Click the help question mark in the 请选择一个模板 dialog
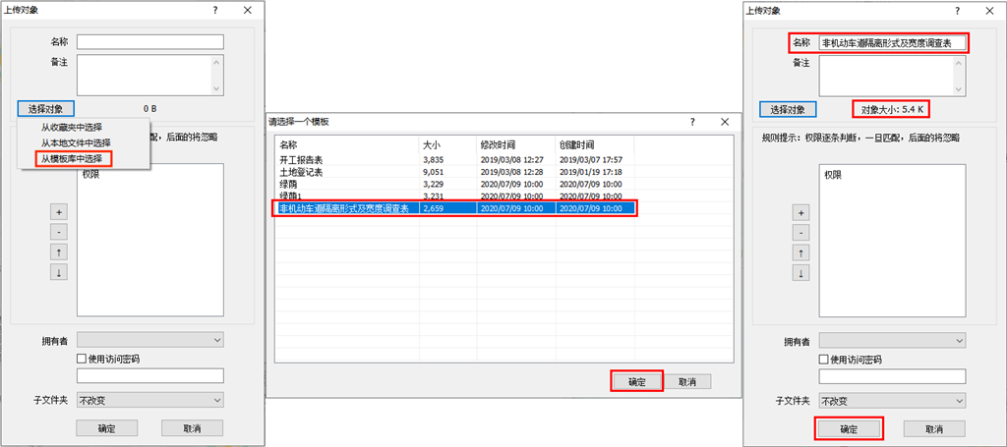Viewport: 1007px width, 447px height. [x=693, y=122]
